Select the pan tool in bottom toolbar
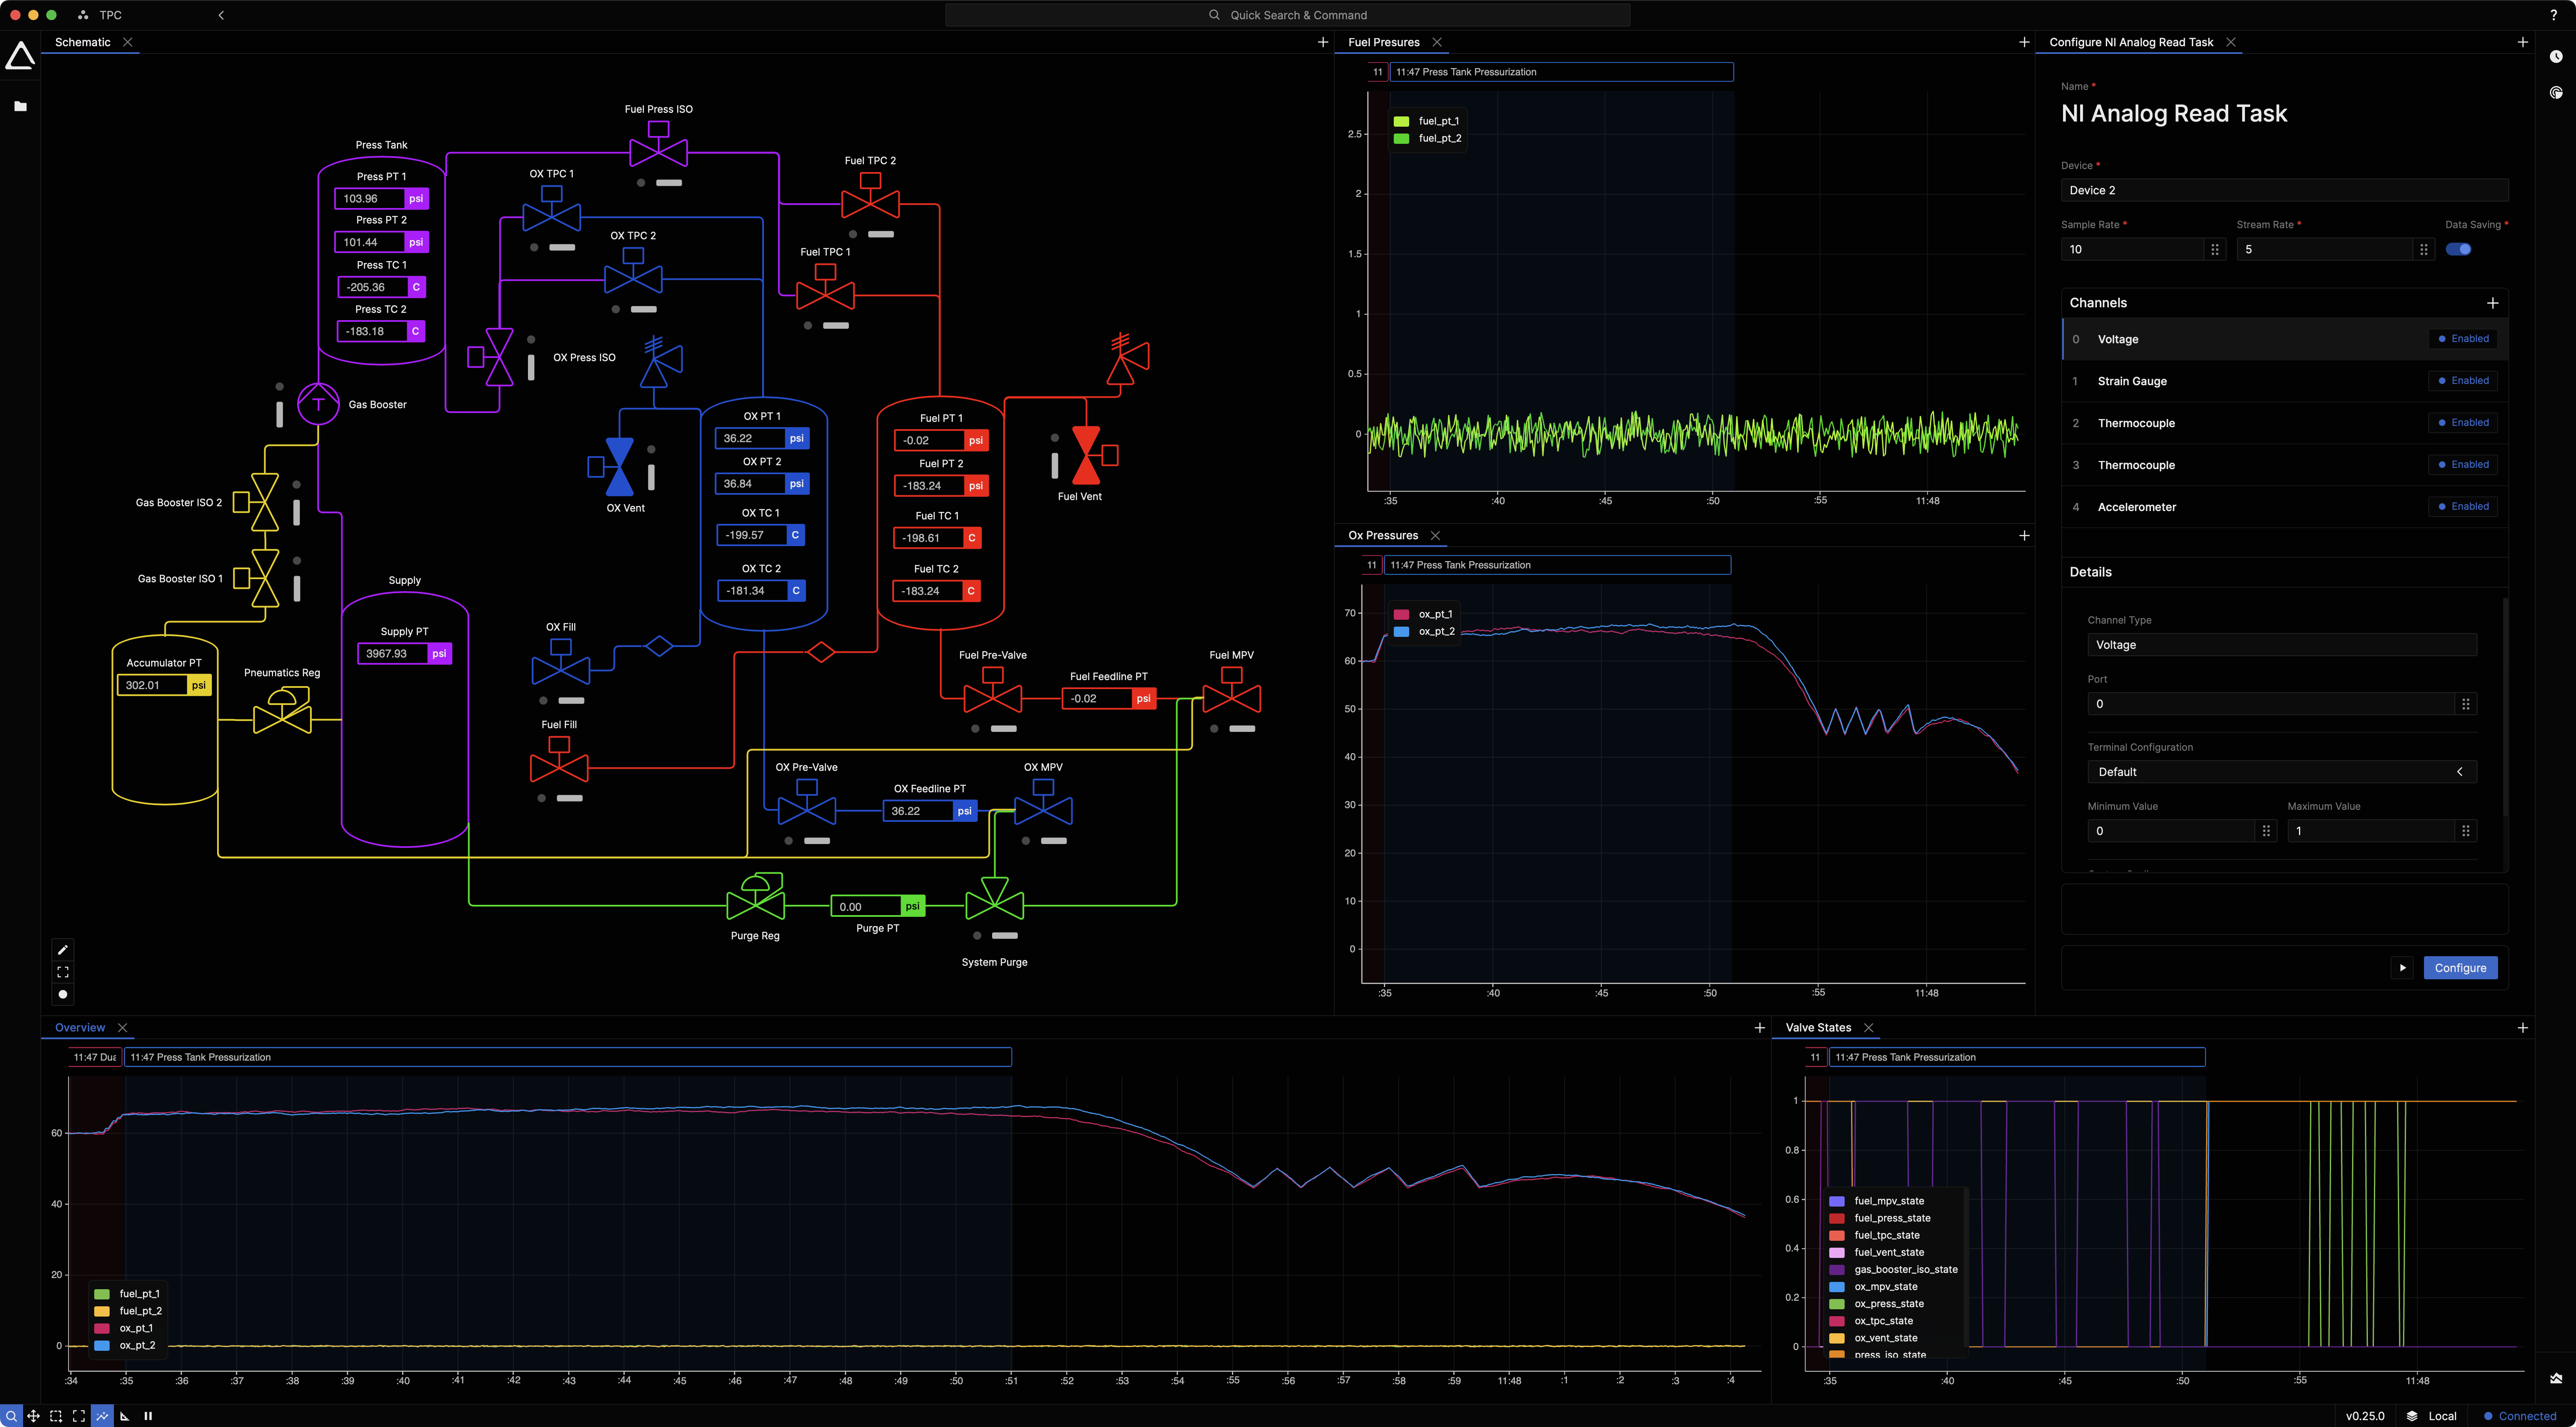This screenshot has height=1427, width=2576. point(33,1416)
